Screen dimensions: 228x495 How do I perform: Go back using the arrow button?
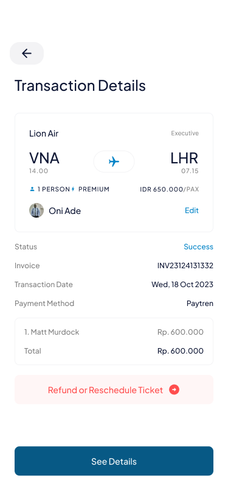tap(27, 54)
